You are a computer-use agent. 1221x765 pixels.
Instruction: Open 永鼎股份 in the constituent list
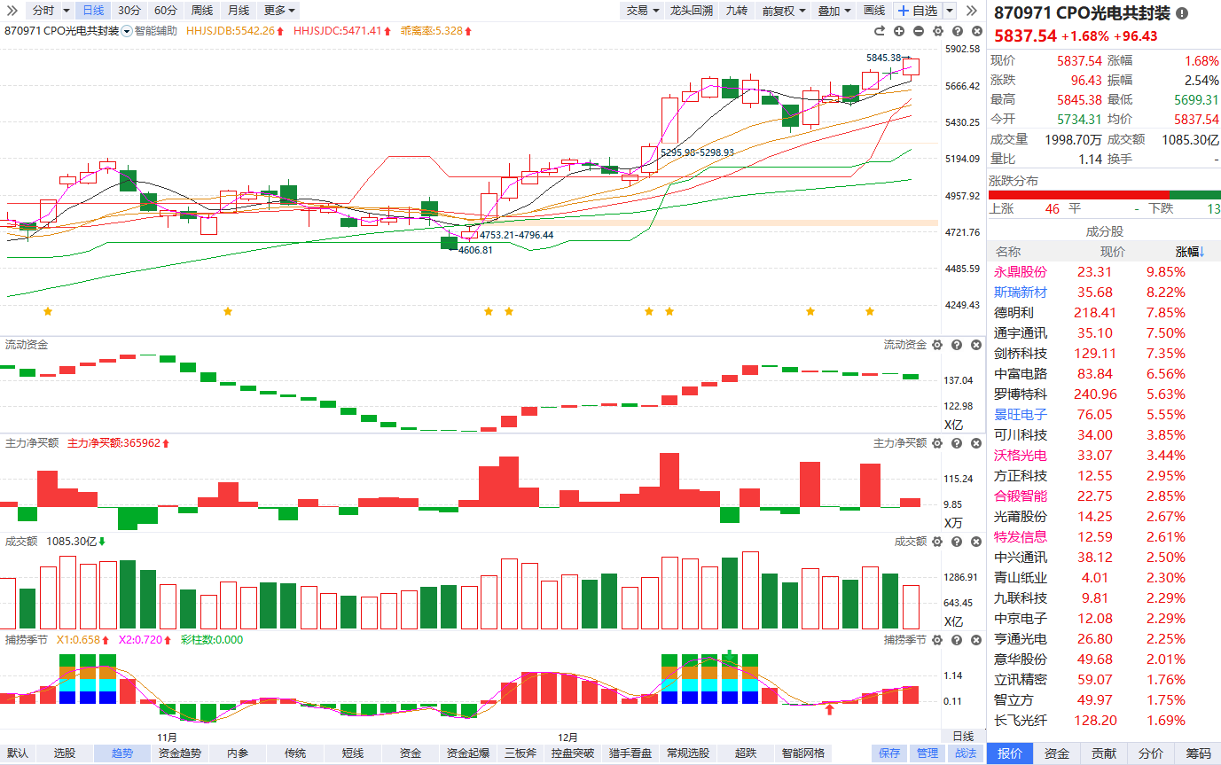point(1020,272)
